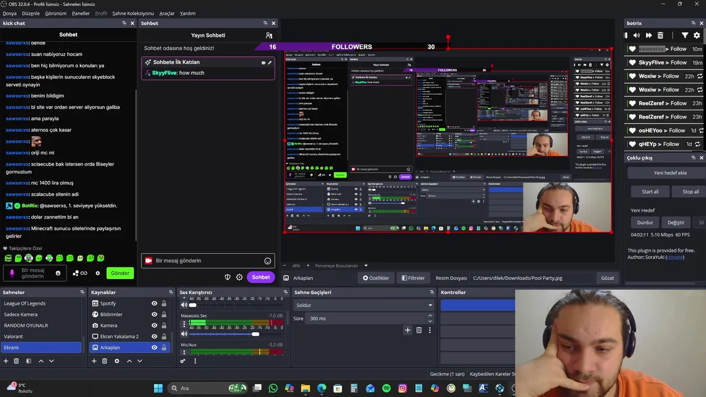
Task: Increase the Süre transition duration
Action: click(430, 316)
